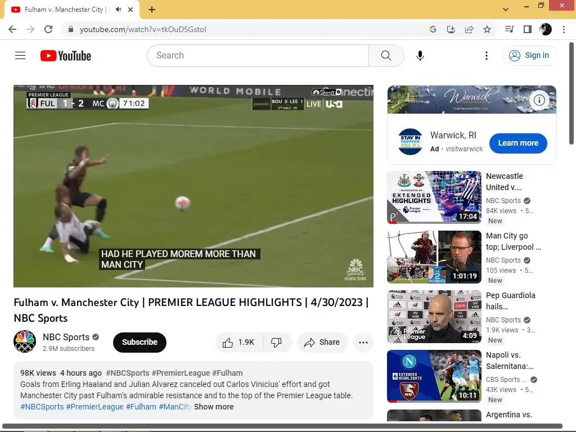Screen dimensions: 576x432
Task: Open Napoli vs. Salernitana video thumbnail
Action: coord(434,376)
